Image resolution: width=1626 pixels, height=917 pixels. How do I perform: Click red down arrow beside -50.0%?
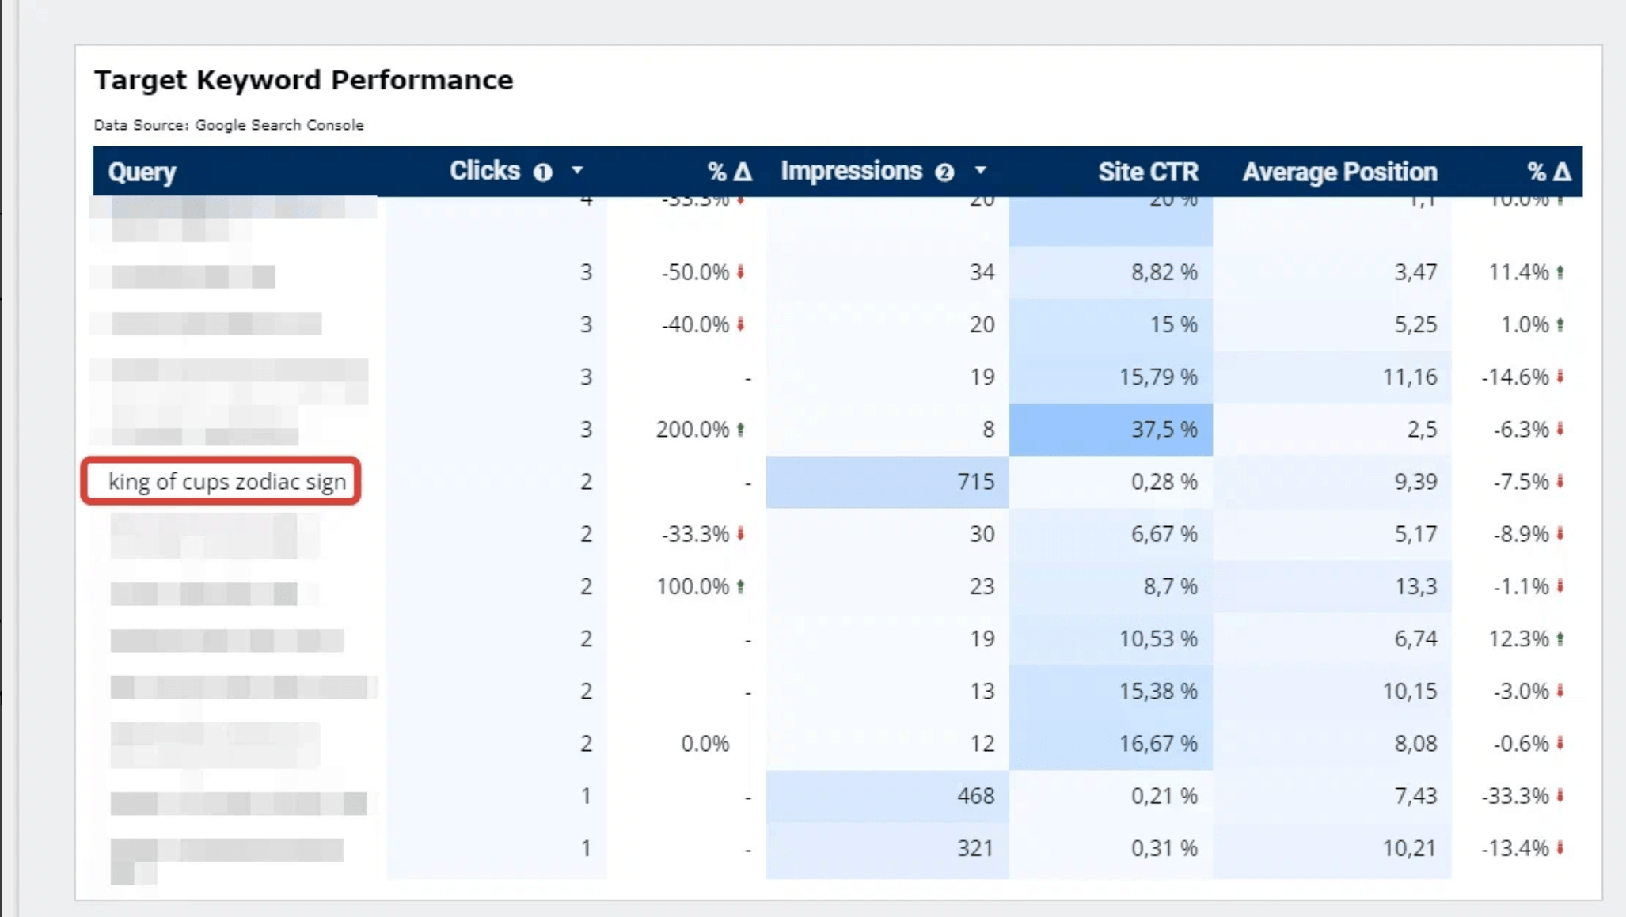click(741, 272)
